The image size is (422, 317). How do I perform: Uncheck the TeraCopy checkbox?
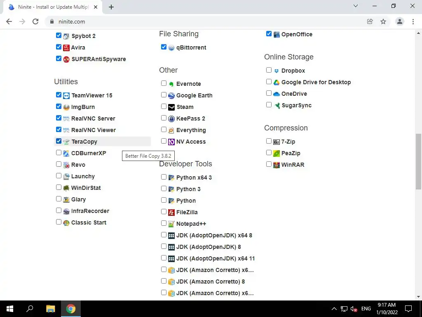(x=59, y=141)
